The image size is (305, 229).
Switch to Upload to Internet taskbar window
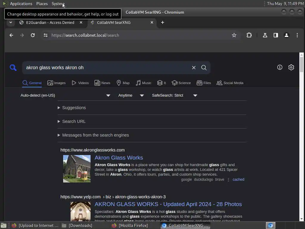35,225
